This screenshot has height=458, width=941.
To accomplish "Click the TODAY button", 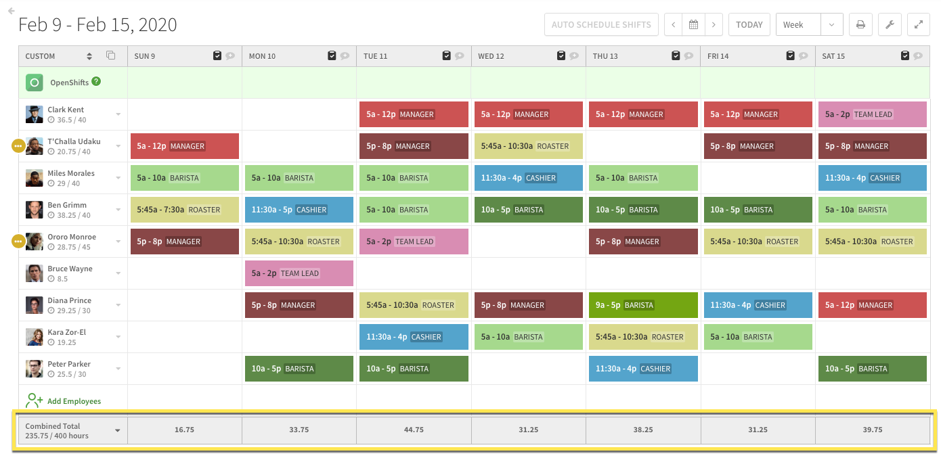I will [749, 24].
